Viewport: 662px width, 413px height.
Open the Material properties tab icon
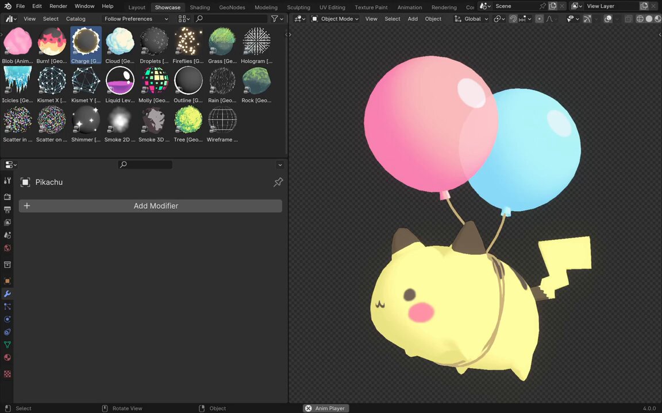tap(7, 357)
